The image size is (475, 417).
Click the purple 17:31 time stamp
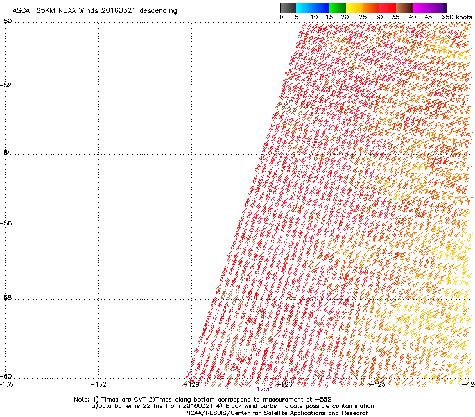264,389
